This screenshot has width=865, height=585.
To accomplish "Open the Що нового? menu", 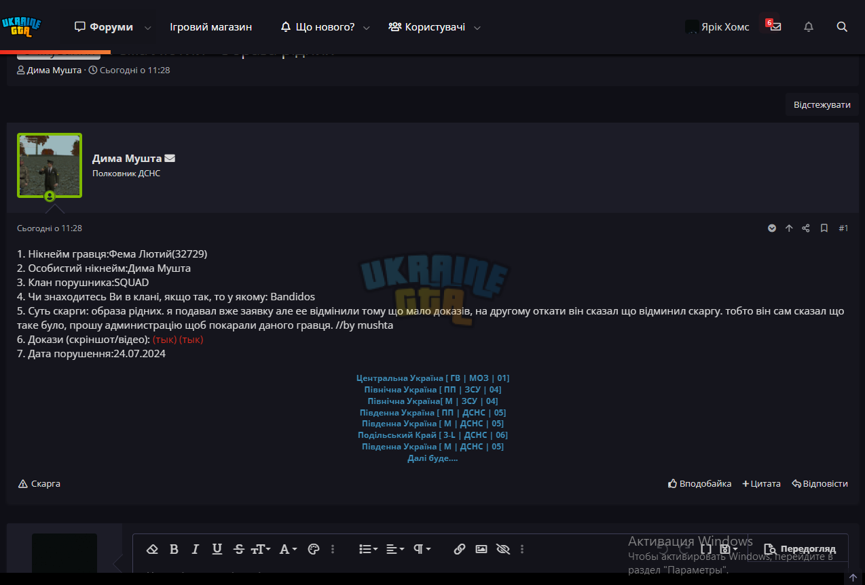I will pyautogui.click(x=318, y=27).
